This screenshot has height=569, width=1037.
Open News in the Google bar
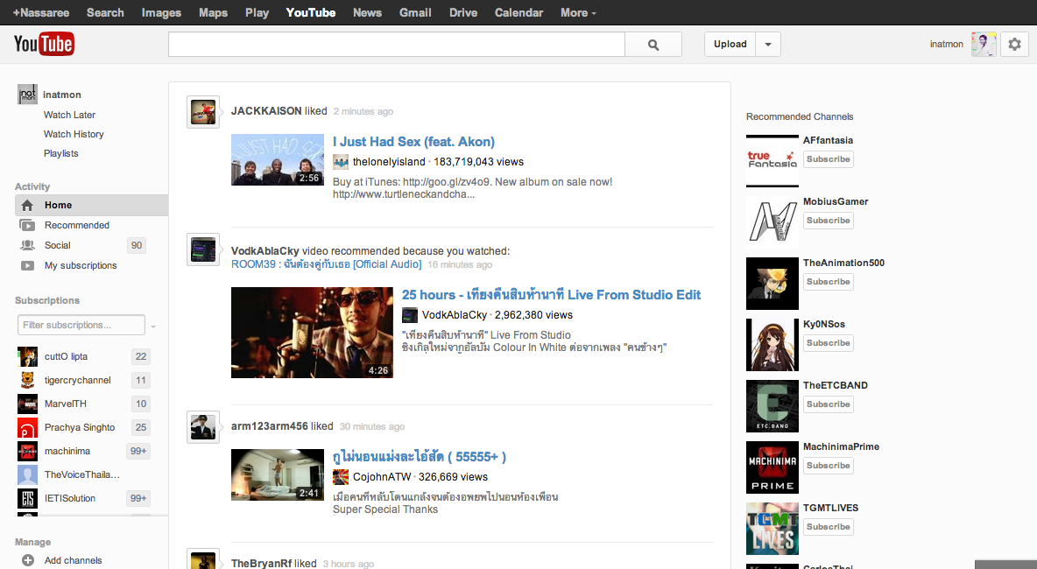[x=367, y=12]
